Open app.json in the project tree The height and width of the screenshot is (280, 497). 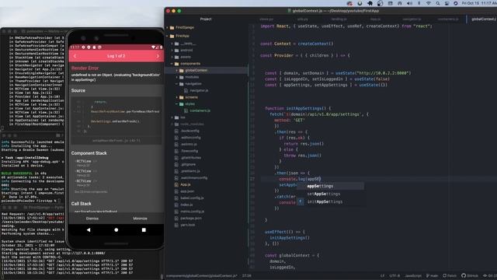(x=187, y=191)
